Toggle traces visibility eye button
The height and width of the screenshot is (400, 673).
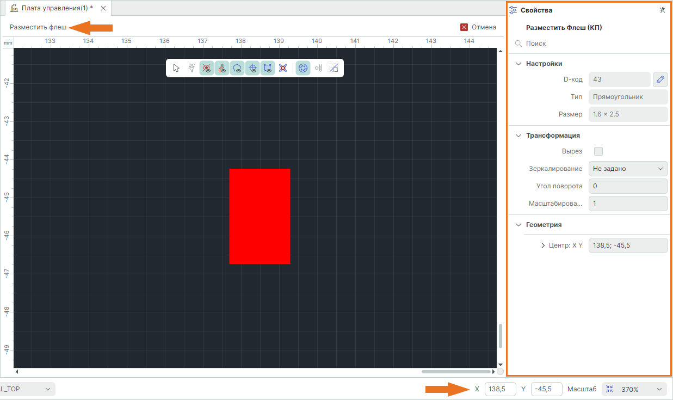222,68
